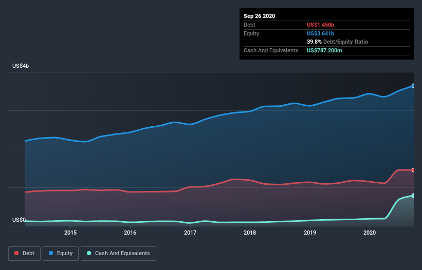Click the 2019 x-axis label
The height and width of the screenshot is (270, 422).
point(310,233)
